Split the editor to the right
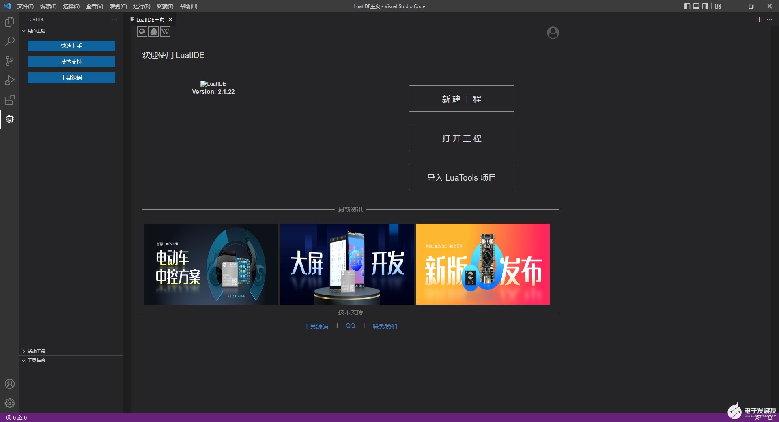Viewport: 779px width, 422px height. [759, 19]
